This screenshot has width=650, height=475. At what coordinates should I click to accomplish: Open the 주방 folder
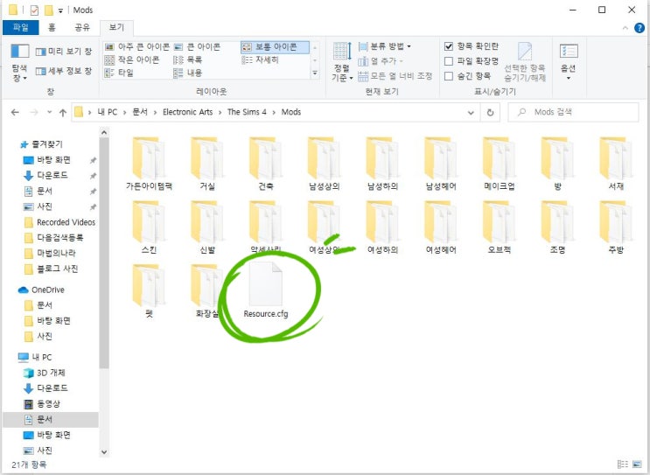(x=616, y=227)
